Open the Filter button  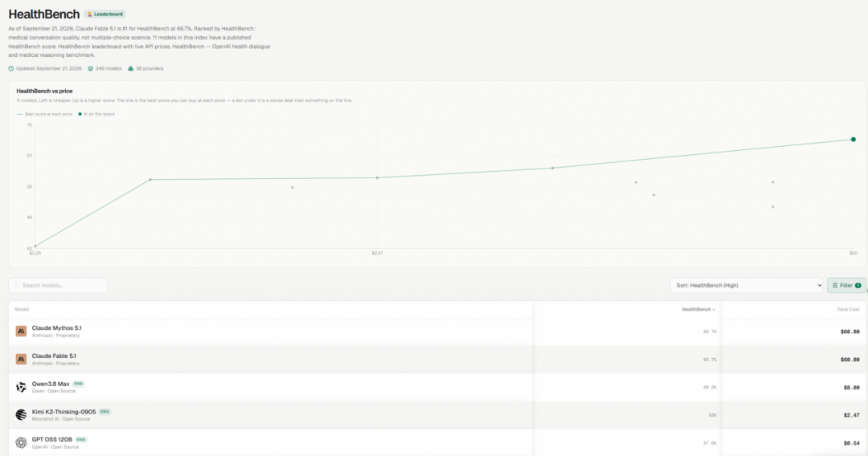point(846,285)
